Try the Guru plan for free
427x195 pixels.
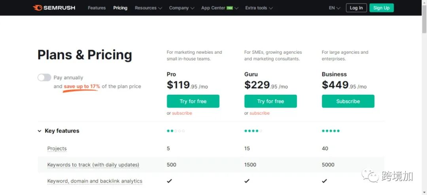(x=270, y=101)
